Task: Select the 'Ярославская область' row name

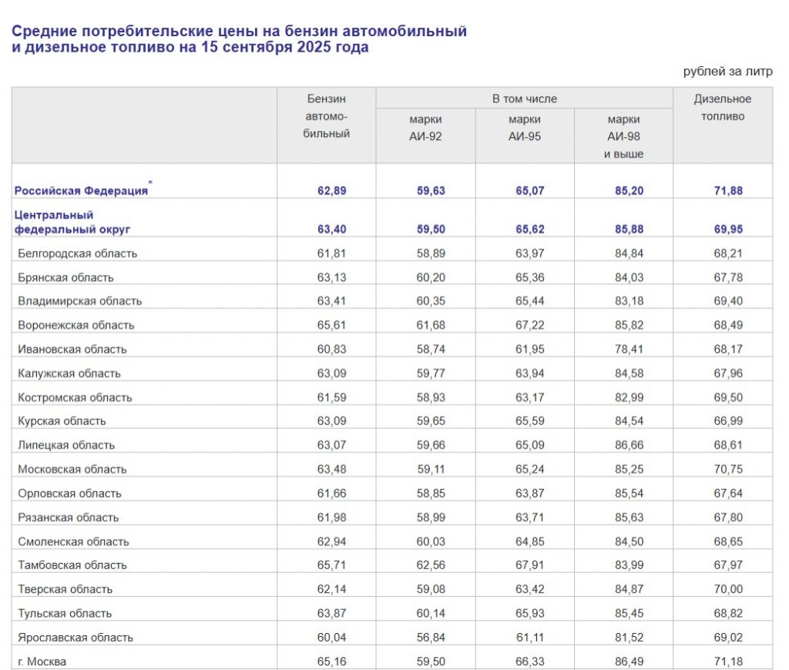Action: (76, 638)
